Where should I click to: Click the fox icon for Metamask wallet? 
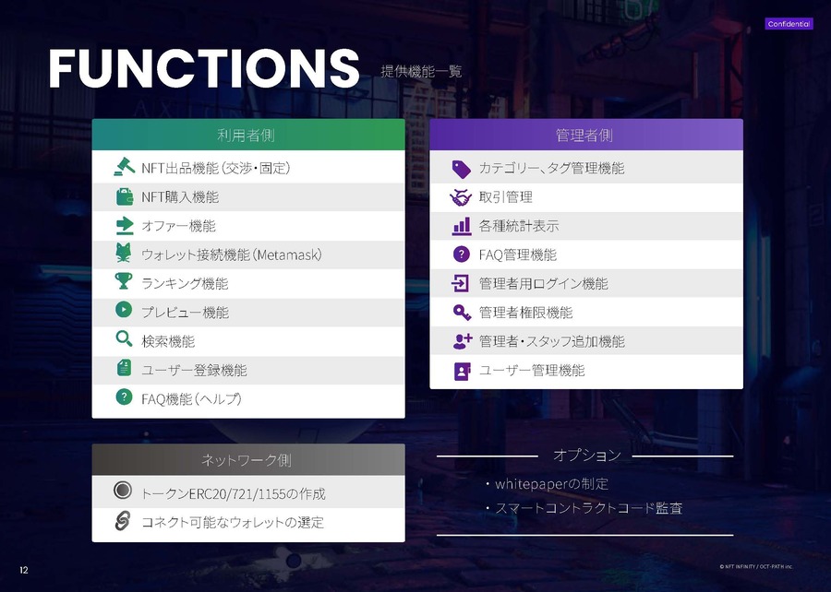click(x=124, y=255)
